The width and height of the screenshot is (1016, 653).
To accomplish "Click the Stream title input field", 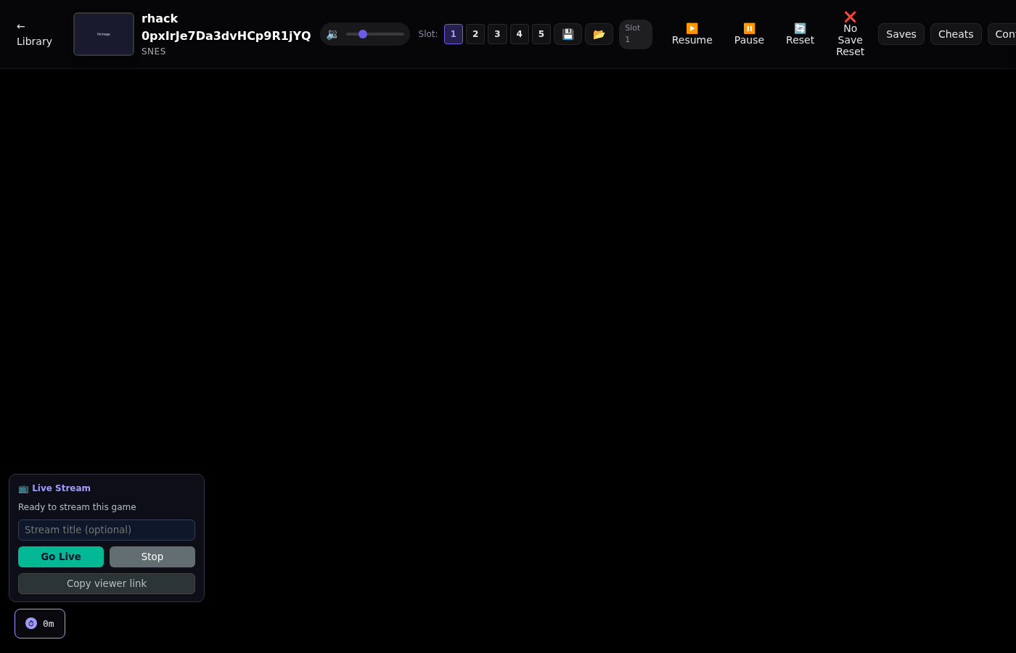I will coord(107,530).
